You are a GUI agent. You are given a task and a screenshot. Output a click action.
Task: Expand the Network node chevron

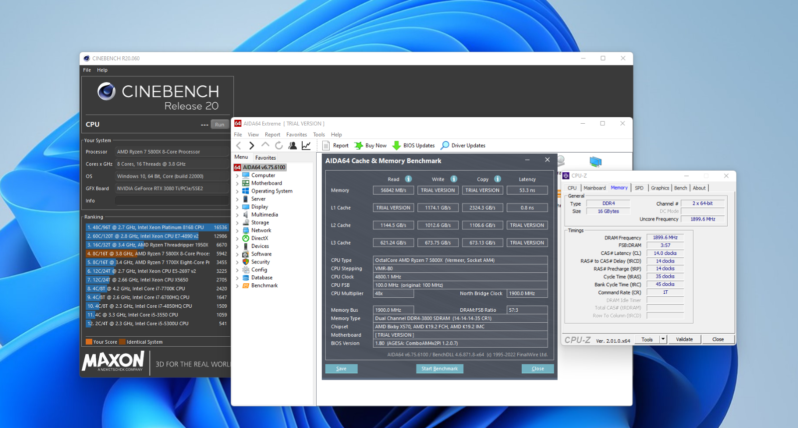tap(237, 231)
